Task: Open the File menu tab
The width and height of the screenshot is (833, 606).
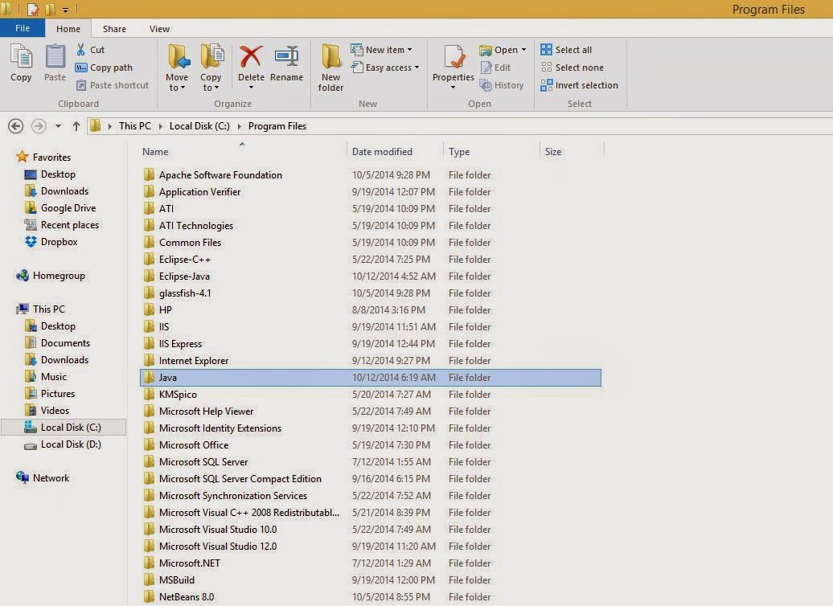Action: click(23, 28)
